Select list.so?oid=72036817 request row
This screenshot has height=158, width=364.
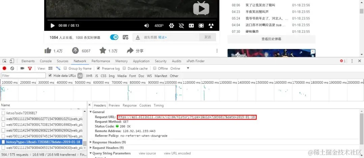point(42,113)
